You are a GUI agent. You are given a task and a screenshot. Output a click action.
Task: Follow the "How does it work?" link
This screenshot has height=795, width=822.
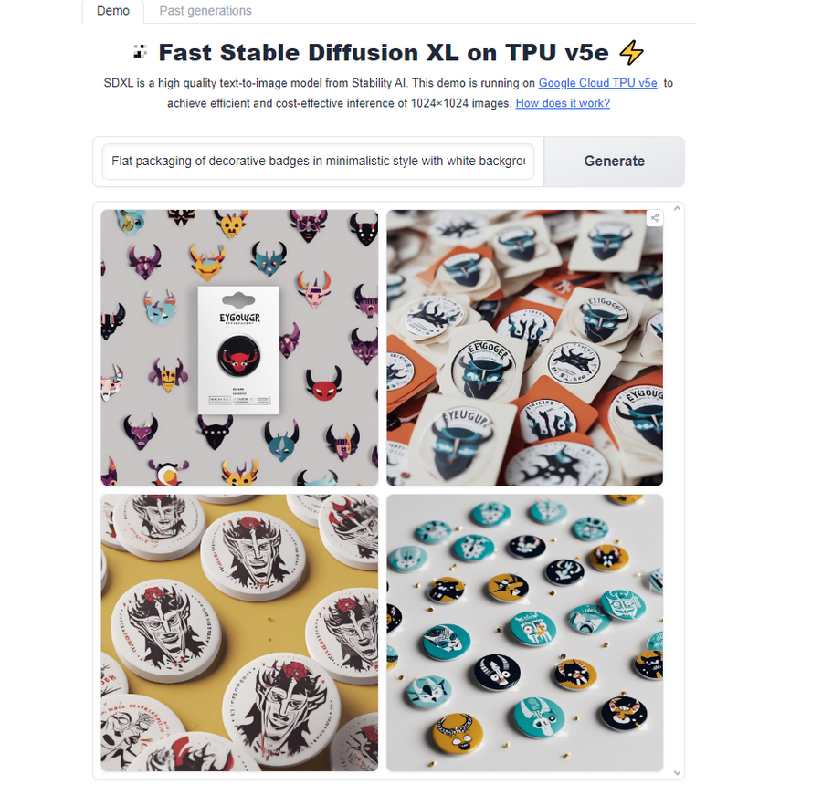(x=563, y=103)
